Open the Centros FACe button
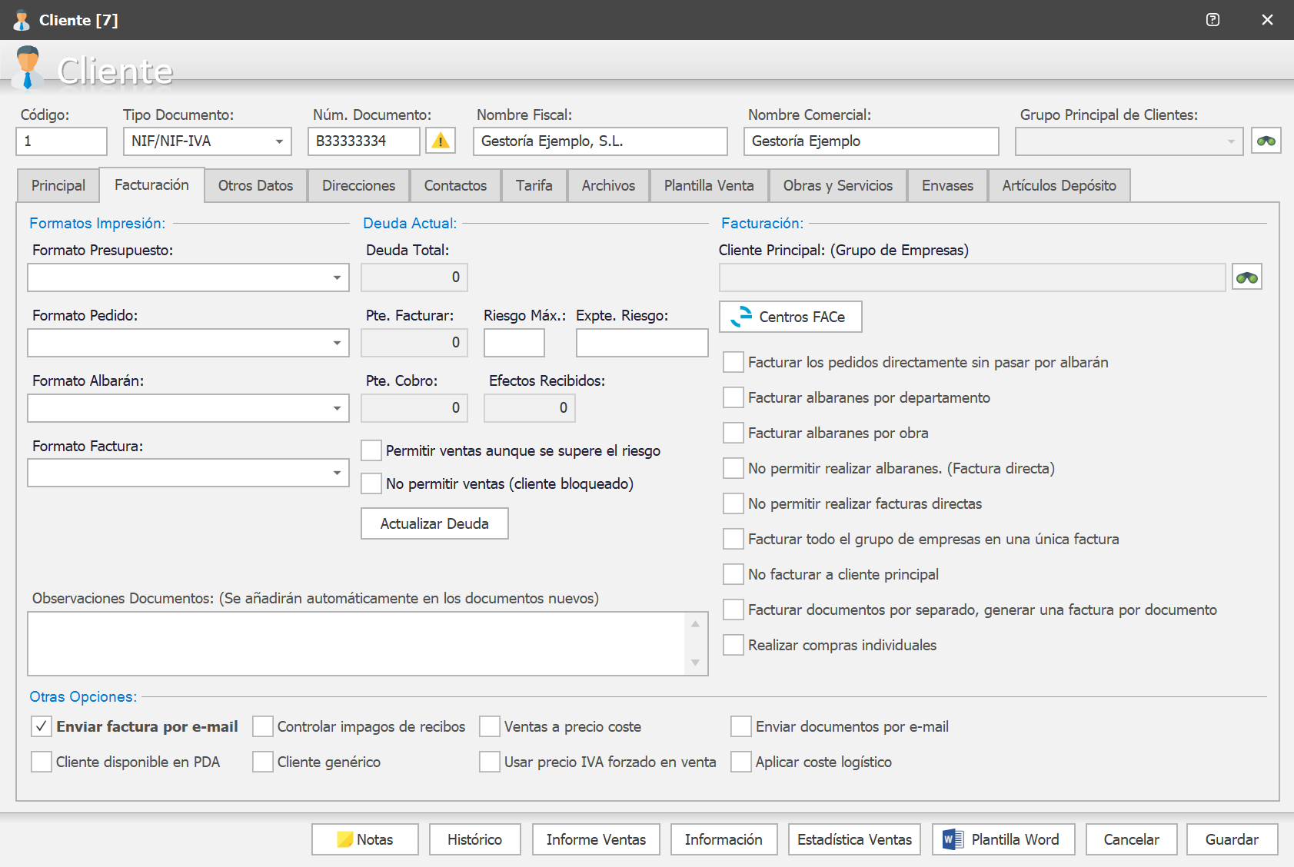This screenshot has height=867, width=1294. point(790,317)
